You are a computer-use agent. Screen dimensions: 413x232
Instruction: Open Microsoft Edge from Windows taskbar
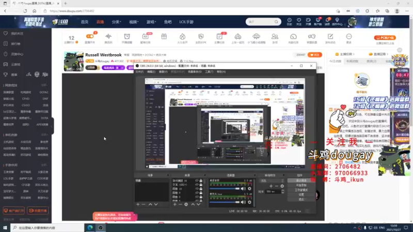tap(90, 227)
